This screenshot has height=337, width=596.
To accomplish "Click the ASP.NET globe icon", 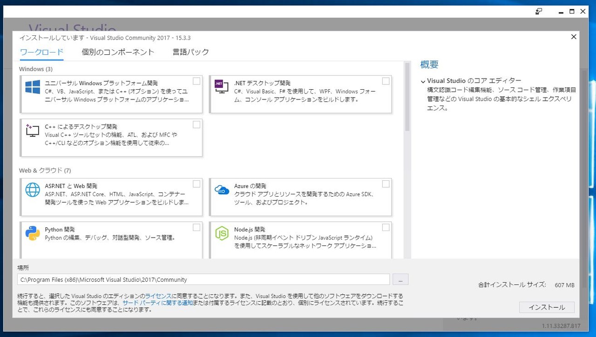I will click(x=33, y=190).
